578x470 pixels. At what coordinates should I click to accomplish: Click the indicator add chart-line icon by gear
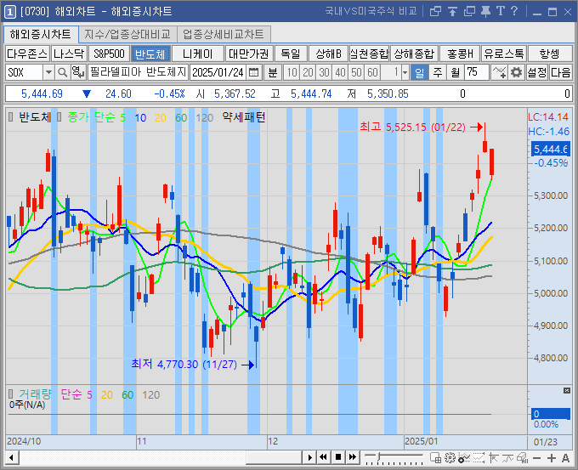point(500,72)
